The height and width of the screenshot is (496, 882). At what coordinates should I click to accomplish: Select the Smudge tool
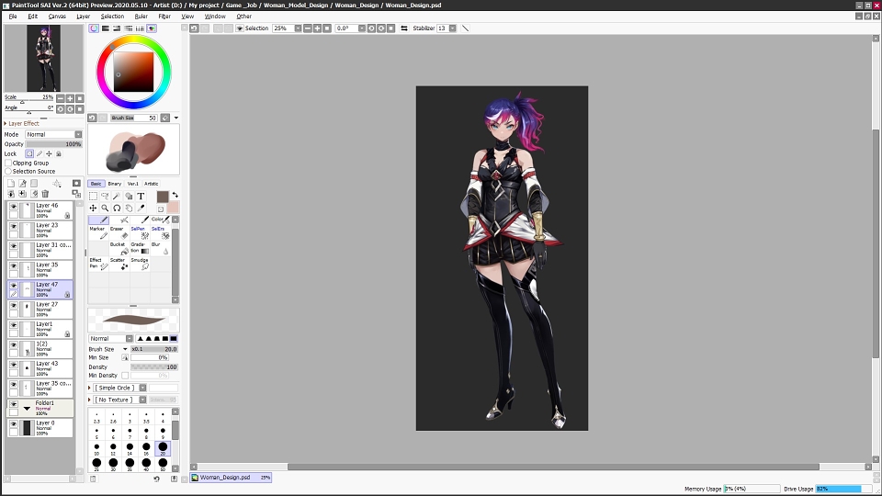(x=140, y=264)
